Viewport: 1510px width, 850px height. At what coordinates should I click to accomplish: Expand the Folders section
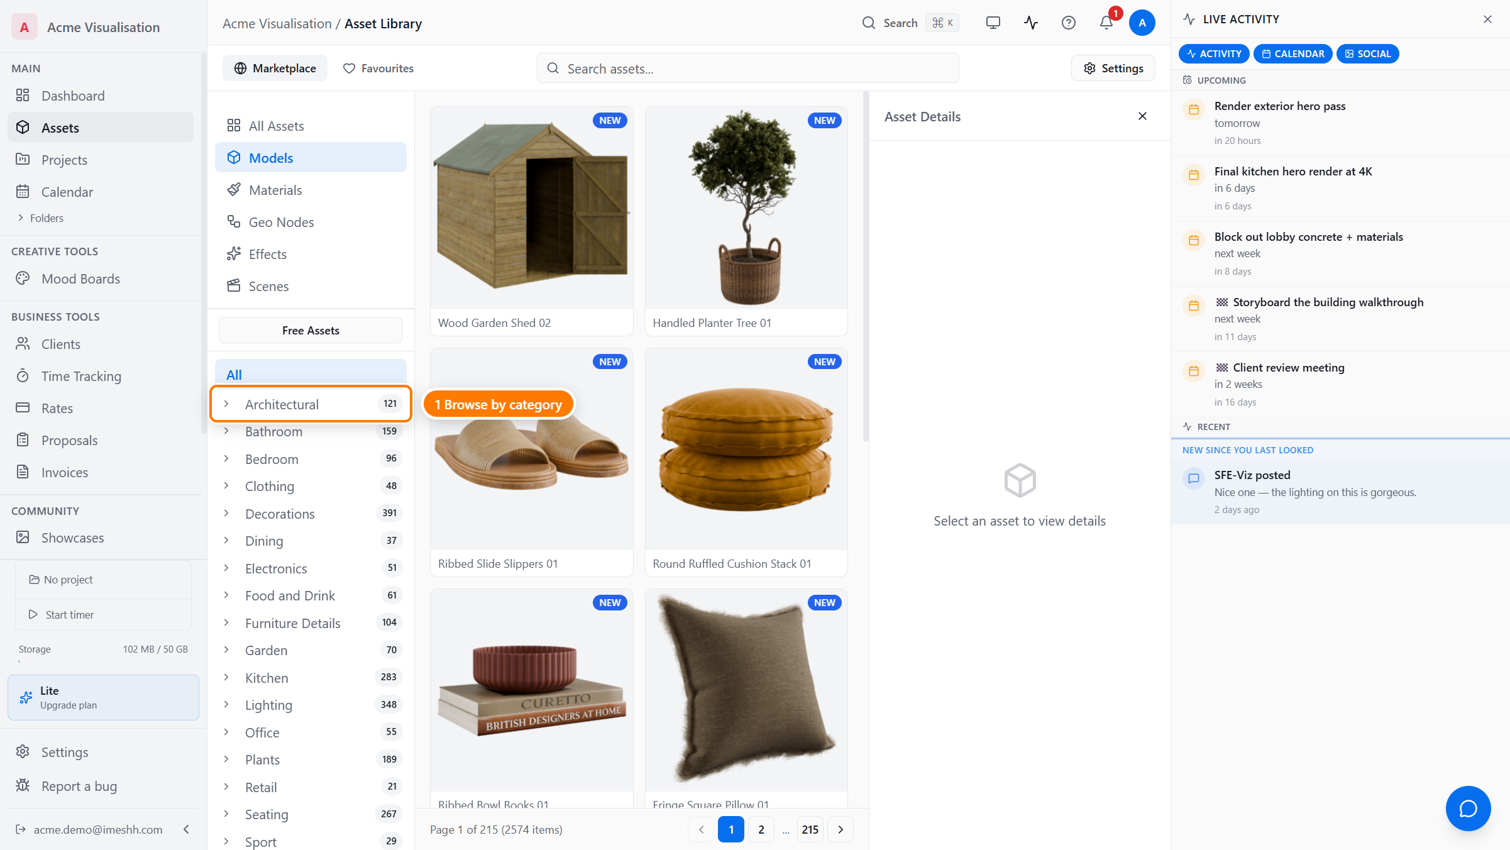click(x=40, y=218)
